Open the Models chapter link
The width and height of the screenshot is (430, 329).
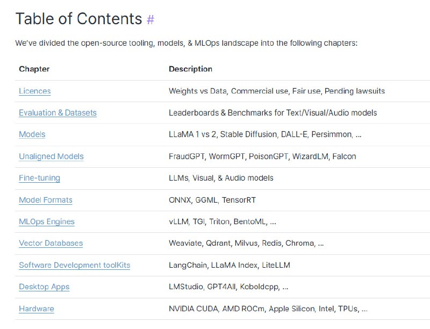tap(32, 134)
